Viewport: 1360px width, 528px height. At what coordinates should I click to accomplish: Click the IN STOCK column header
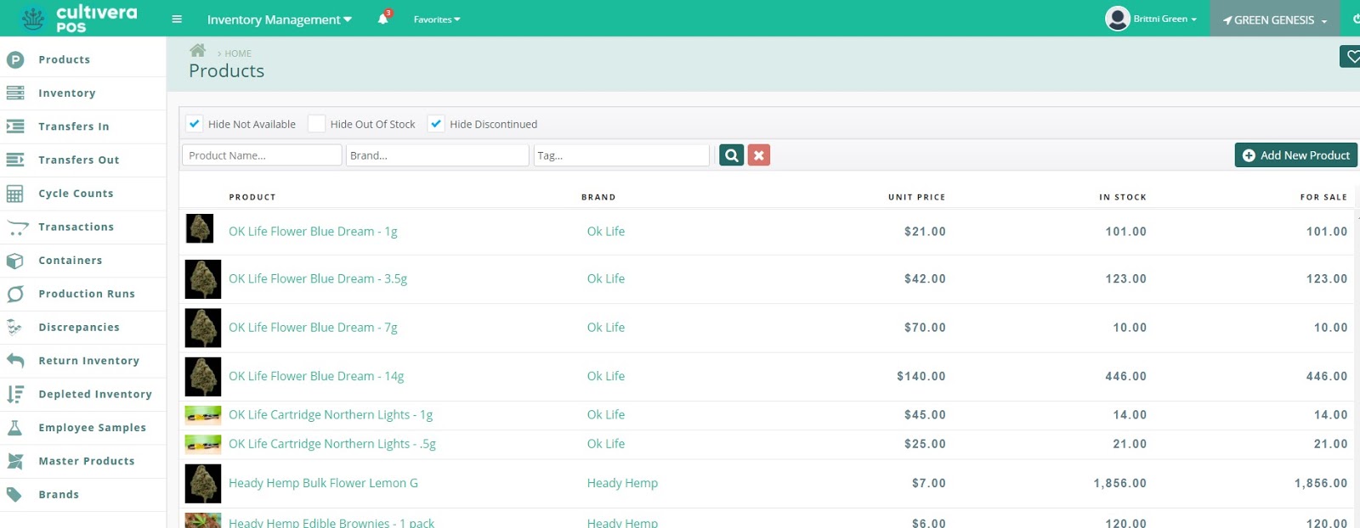[1123, 197]
